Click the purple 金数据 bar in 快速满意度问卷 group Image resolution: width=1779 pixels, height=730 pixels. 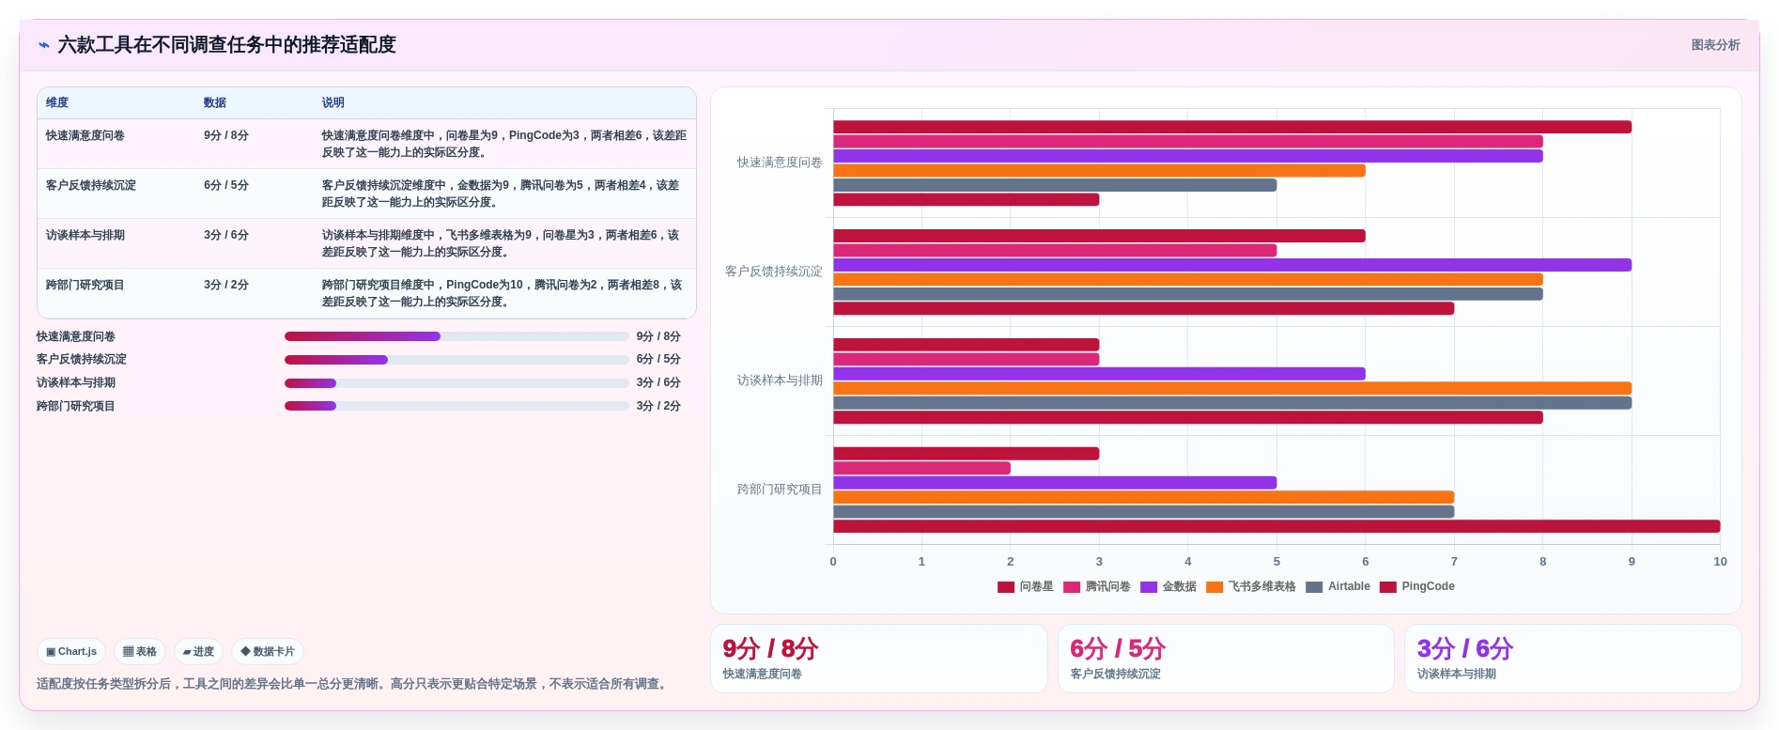(1187, 156)
